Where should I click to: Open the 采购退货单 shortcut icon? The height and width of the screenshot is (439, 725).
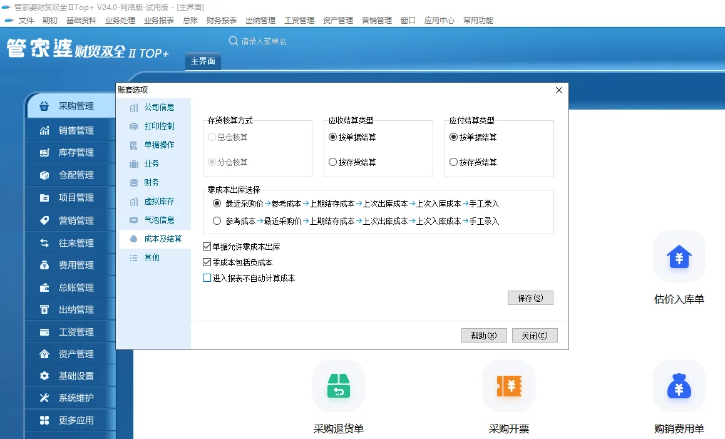pyautogui.click(x=339, y=386)
